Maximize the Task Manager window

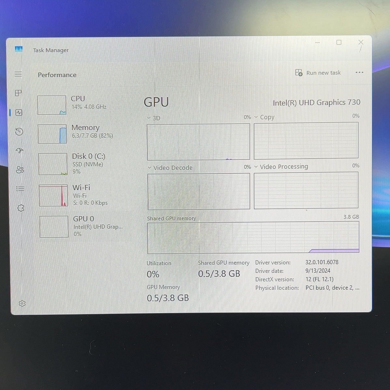pyautogui.click(x=339, y=42)
